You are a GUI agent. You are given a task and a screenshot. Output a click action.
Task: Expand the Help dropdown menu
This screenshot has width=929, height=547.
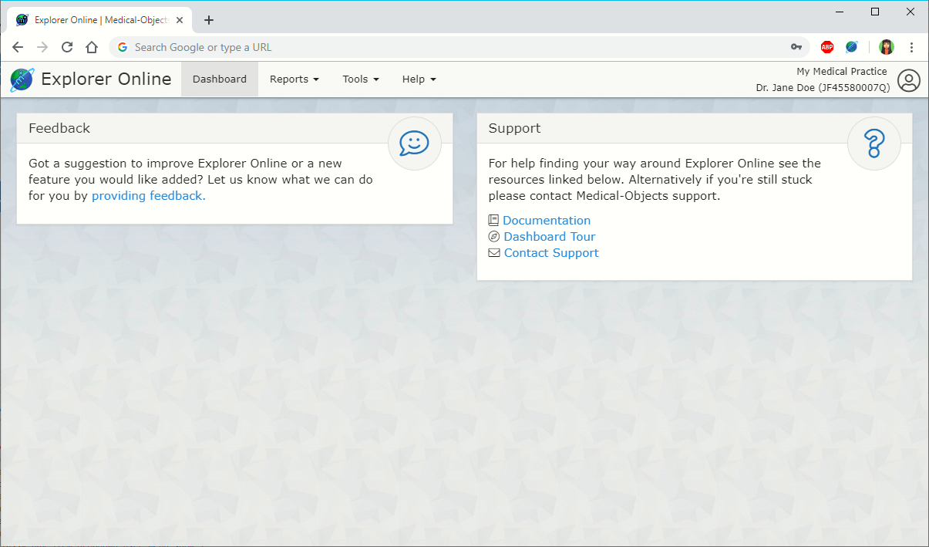419,79
